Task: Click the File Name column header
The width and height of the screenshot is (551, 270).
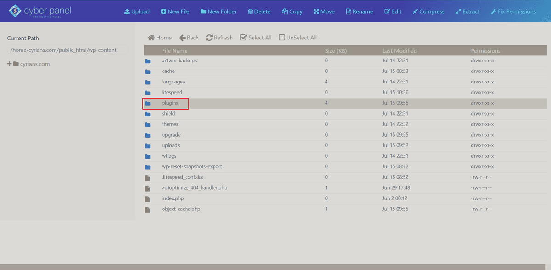Action: click(x=175, y=50)
